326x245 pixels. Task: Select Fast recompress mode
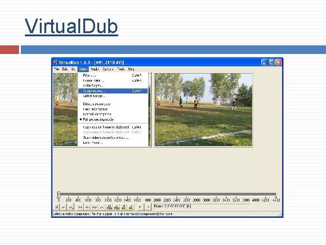(x=113, y=109)
